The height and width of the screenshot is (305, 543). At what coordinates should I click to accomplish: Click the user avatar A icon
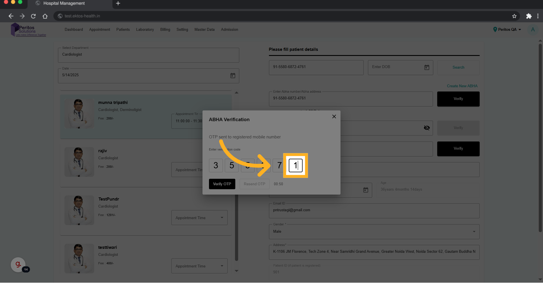point(533,30)
